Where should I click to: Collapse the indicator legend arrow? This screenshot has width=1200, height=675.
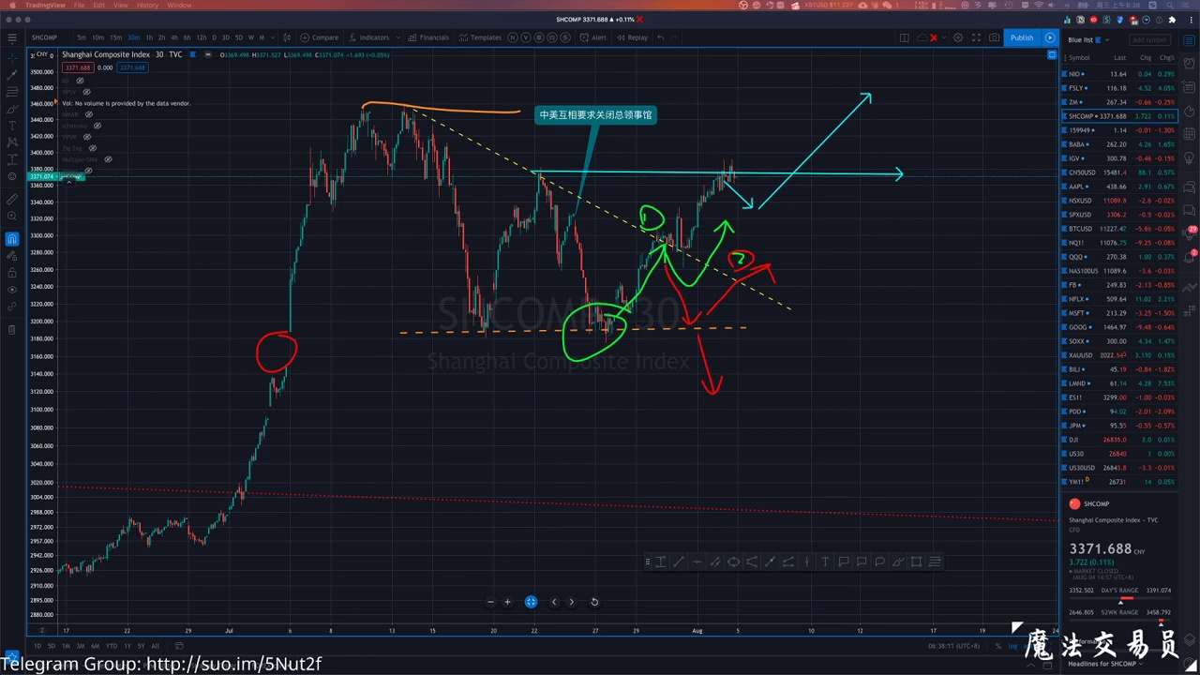point(68,181)
